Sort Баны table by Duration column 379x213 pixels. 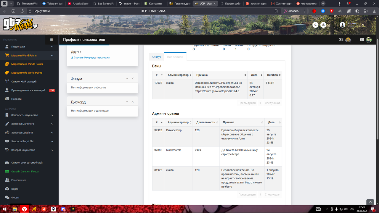coord(273,75)
